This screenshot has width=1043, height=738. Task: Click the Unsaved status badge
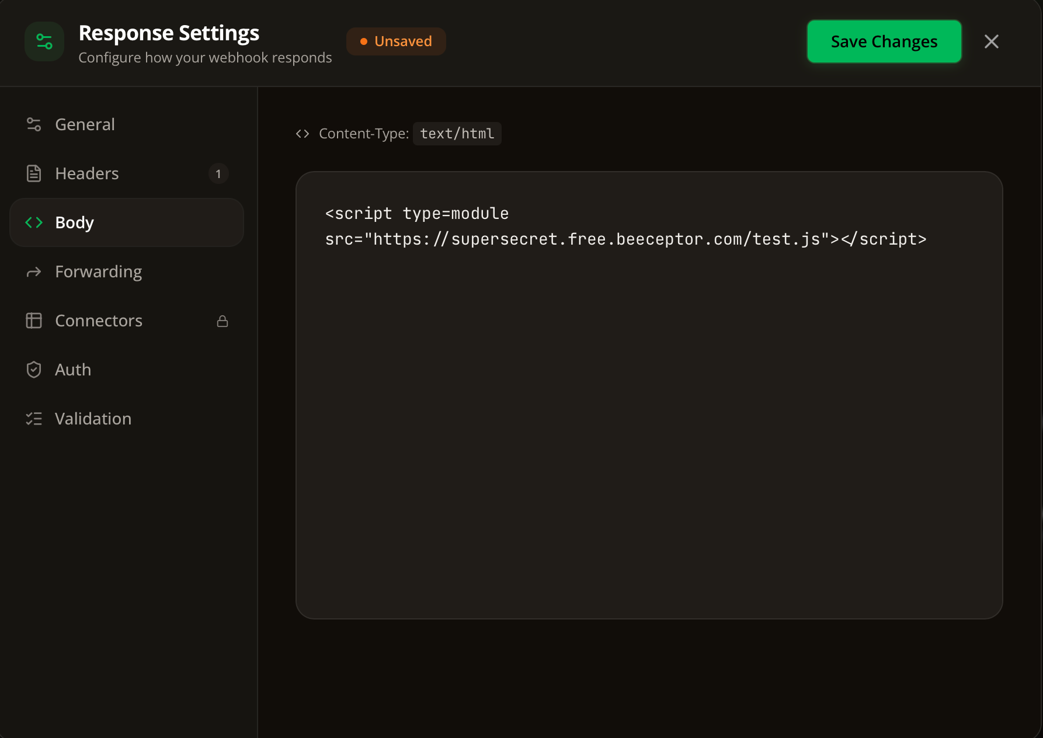[396, 41]
